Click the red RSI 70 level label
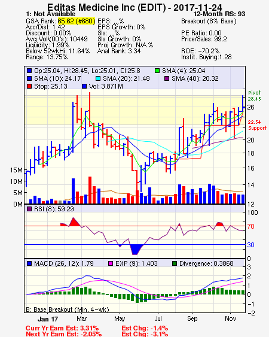The width and height of the screenshot is (269, 337). pyautogui.click(x=250, y=226)
